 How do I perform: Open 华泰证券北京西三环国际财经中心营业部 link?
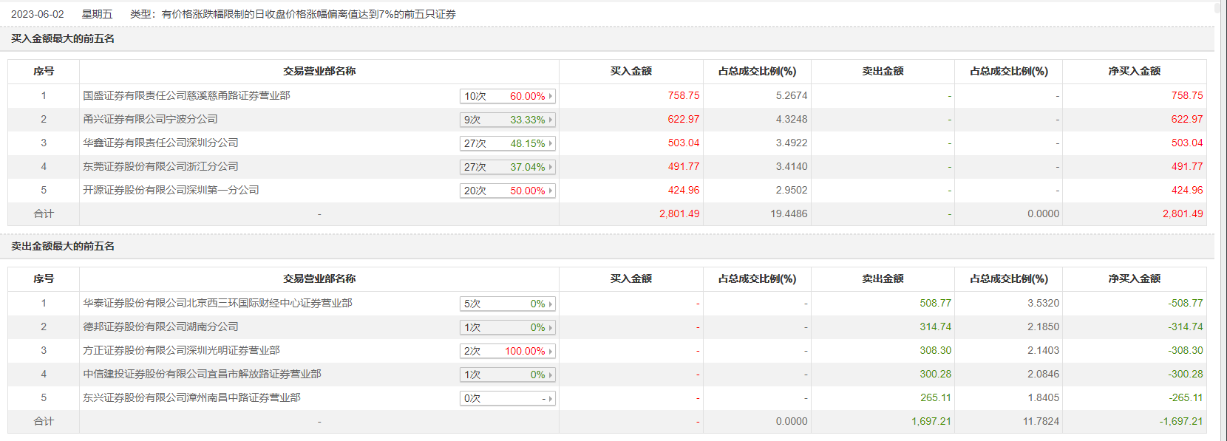(217, 303)
